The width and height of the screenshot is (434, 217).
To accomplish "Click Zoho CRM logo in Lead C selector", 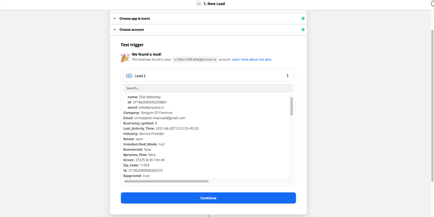I will pos(129,76).
